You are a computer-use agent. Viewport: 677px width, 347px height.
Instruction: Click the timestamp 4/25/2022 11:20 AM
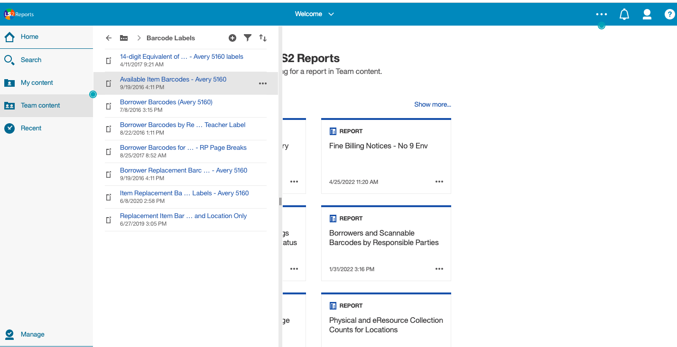pos(354,182)
